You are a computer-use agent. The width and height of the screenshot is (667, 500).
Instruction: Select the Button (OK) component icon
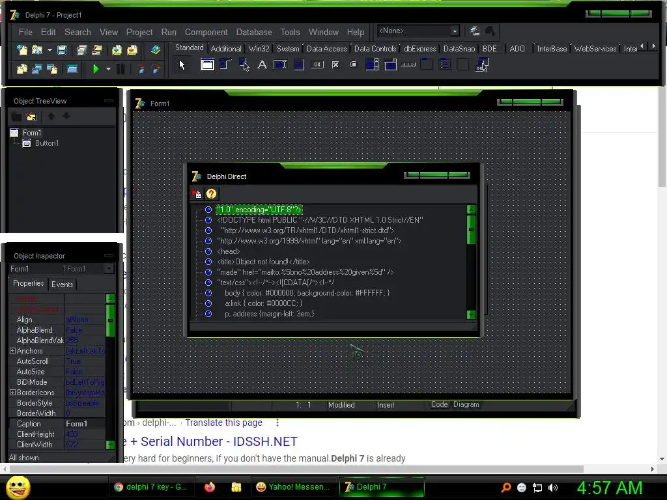pos(317,64)
